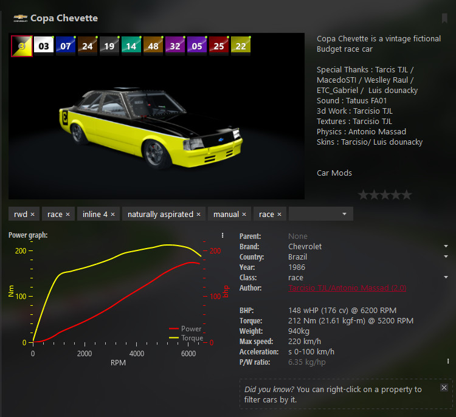The height and width of the screenshot is (417, 456).
Task: Click the Class value race
Action: pyautogui.click(x=295, y=277)
